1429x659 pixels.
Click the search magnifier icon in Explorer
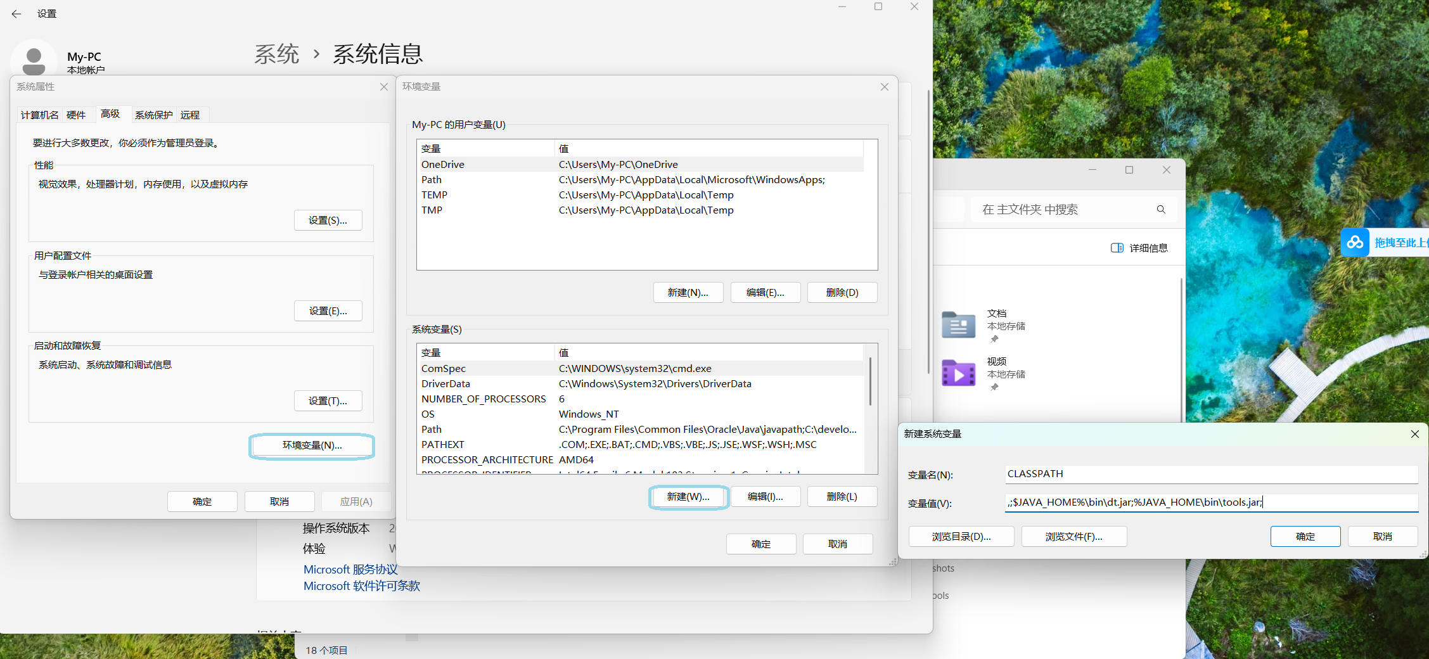[1161, 209]
